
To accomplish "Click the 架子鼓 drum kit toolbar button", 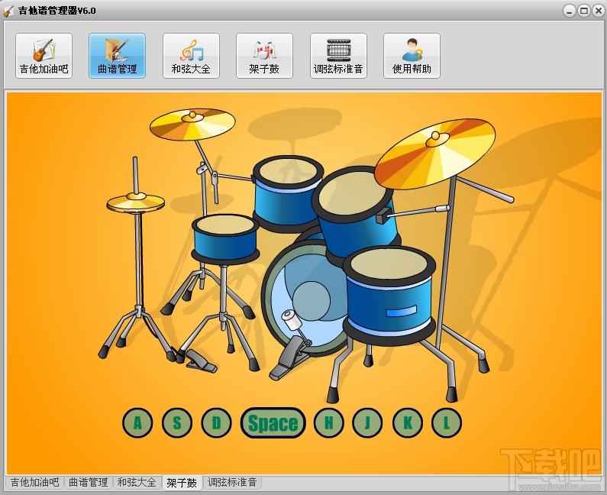I will [264, 56].
